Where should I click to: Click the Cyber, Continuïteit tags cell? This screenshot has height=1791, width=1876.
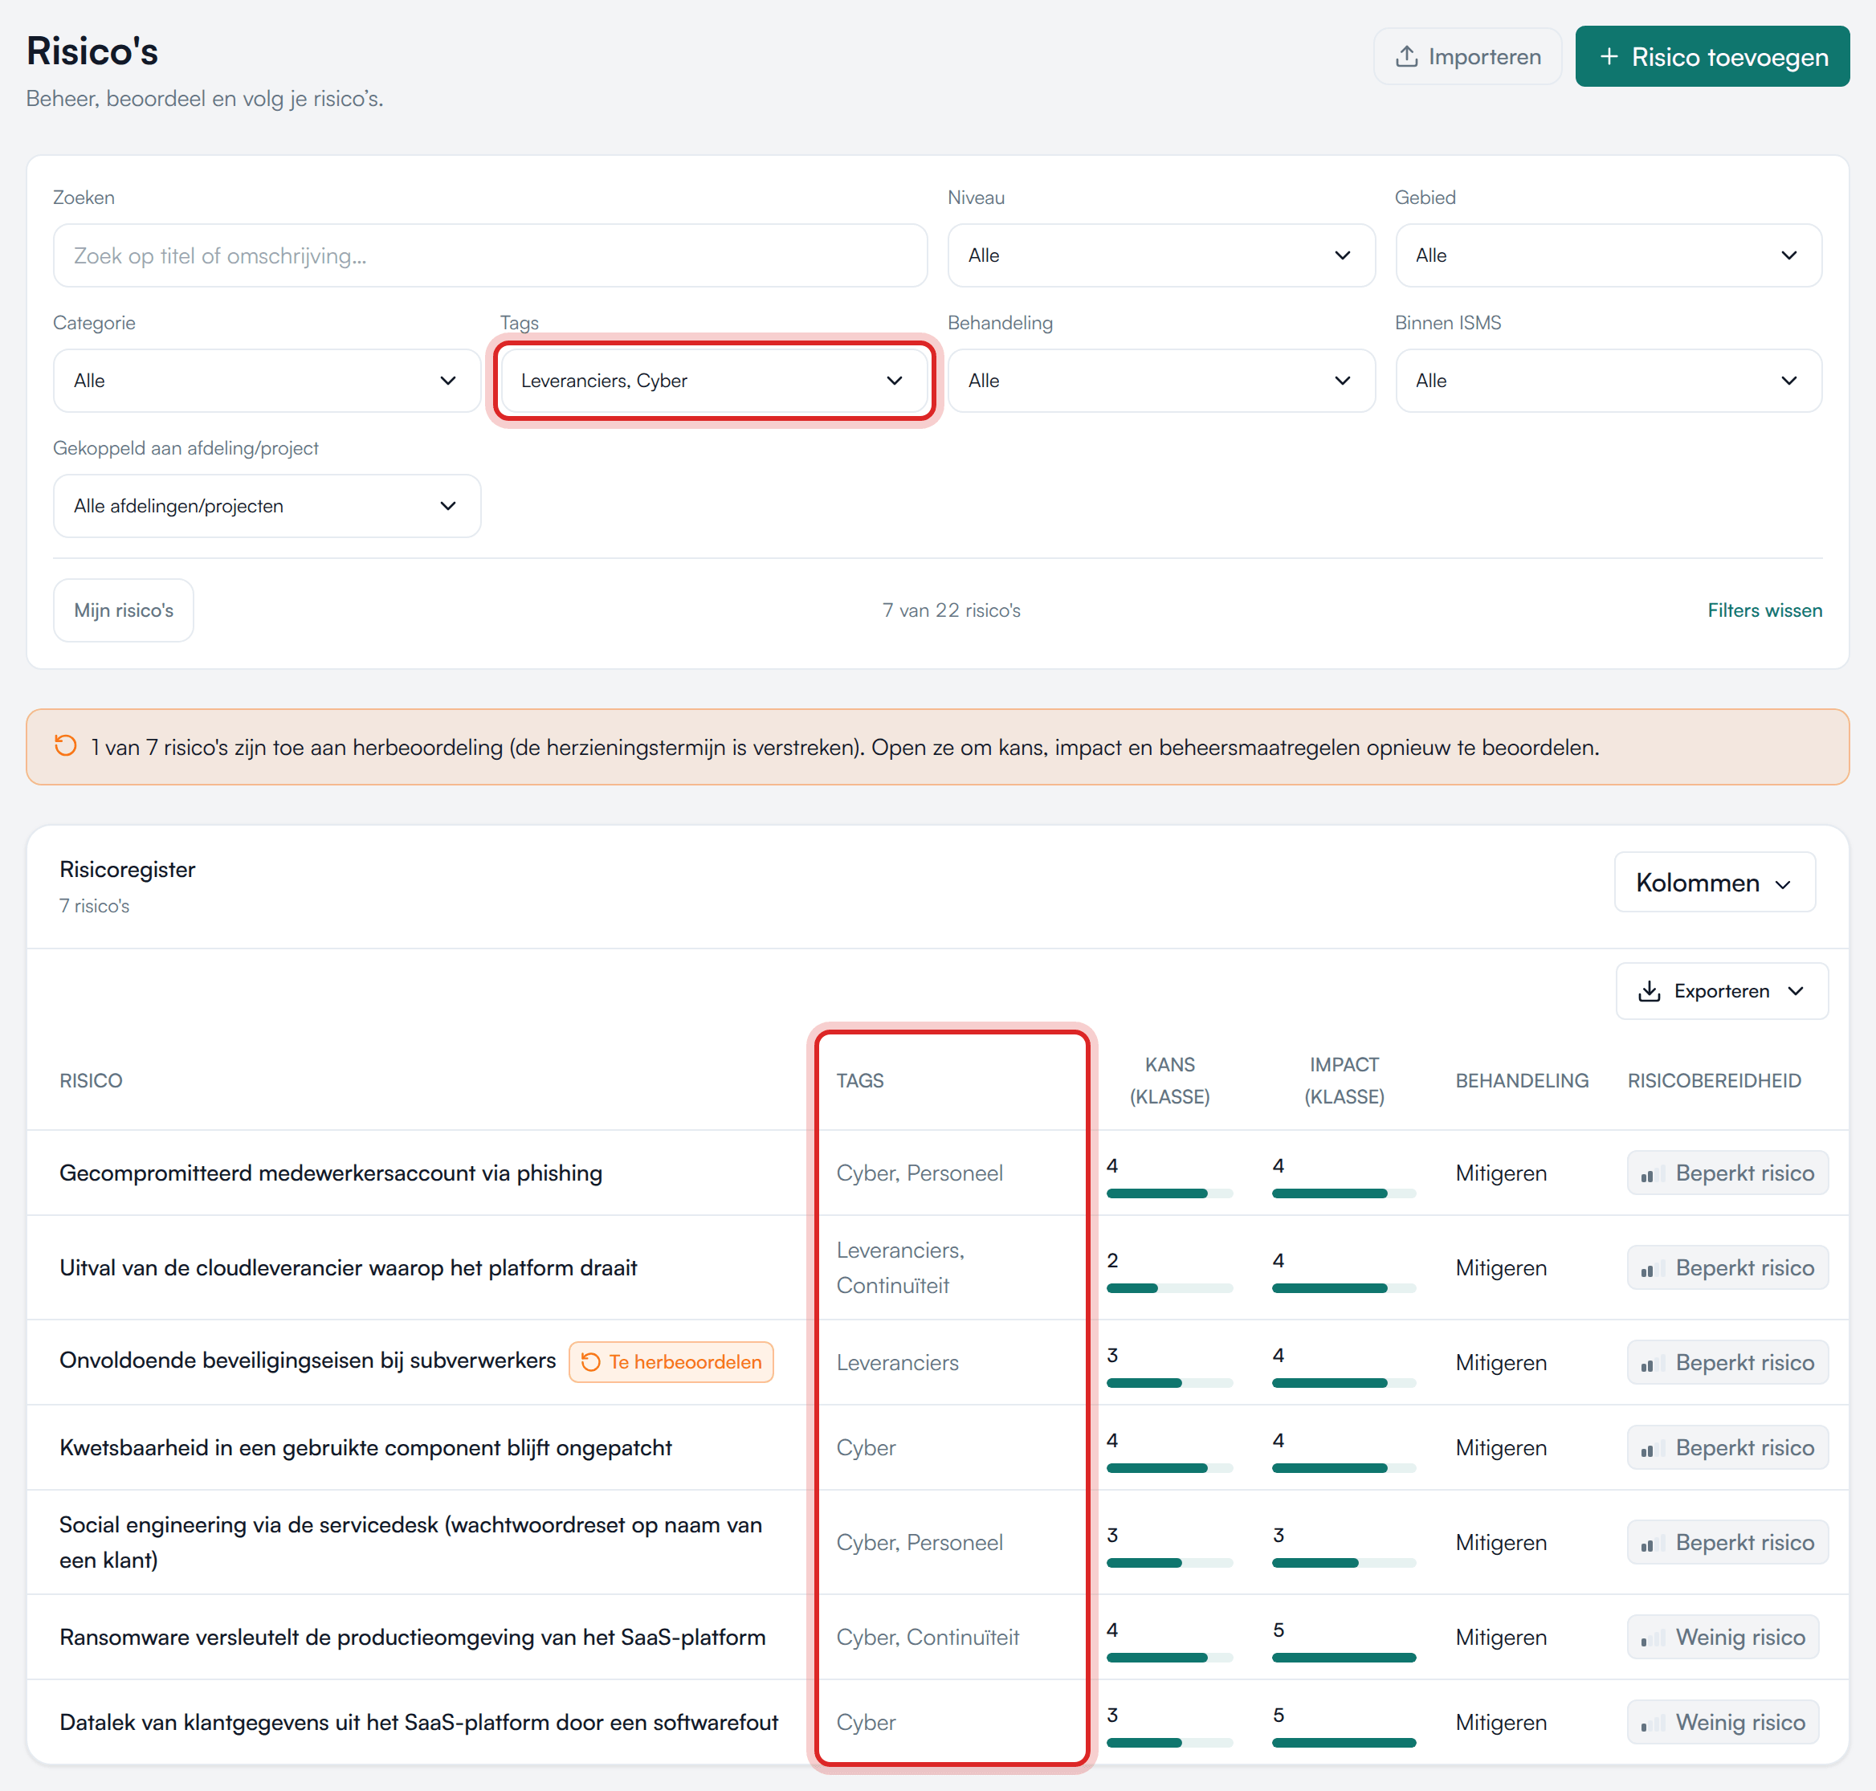(927, 1636)
